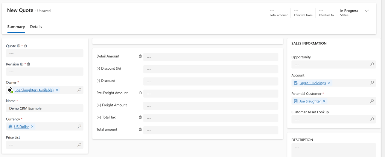Image resolution: width=385 pixels, height=157 pixels.
Task: Switch to the Details tab
Action: [x=36, y=27]
